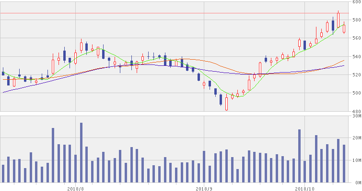Click the highest candlestick near 590

(338, 20)
